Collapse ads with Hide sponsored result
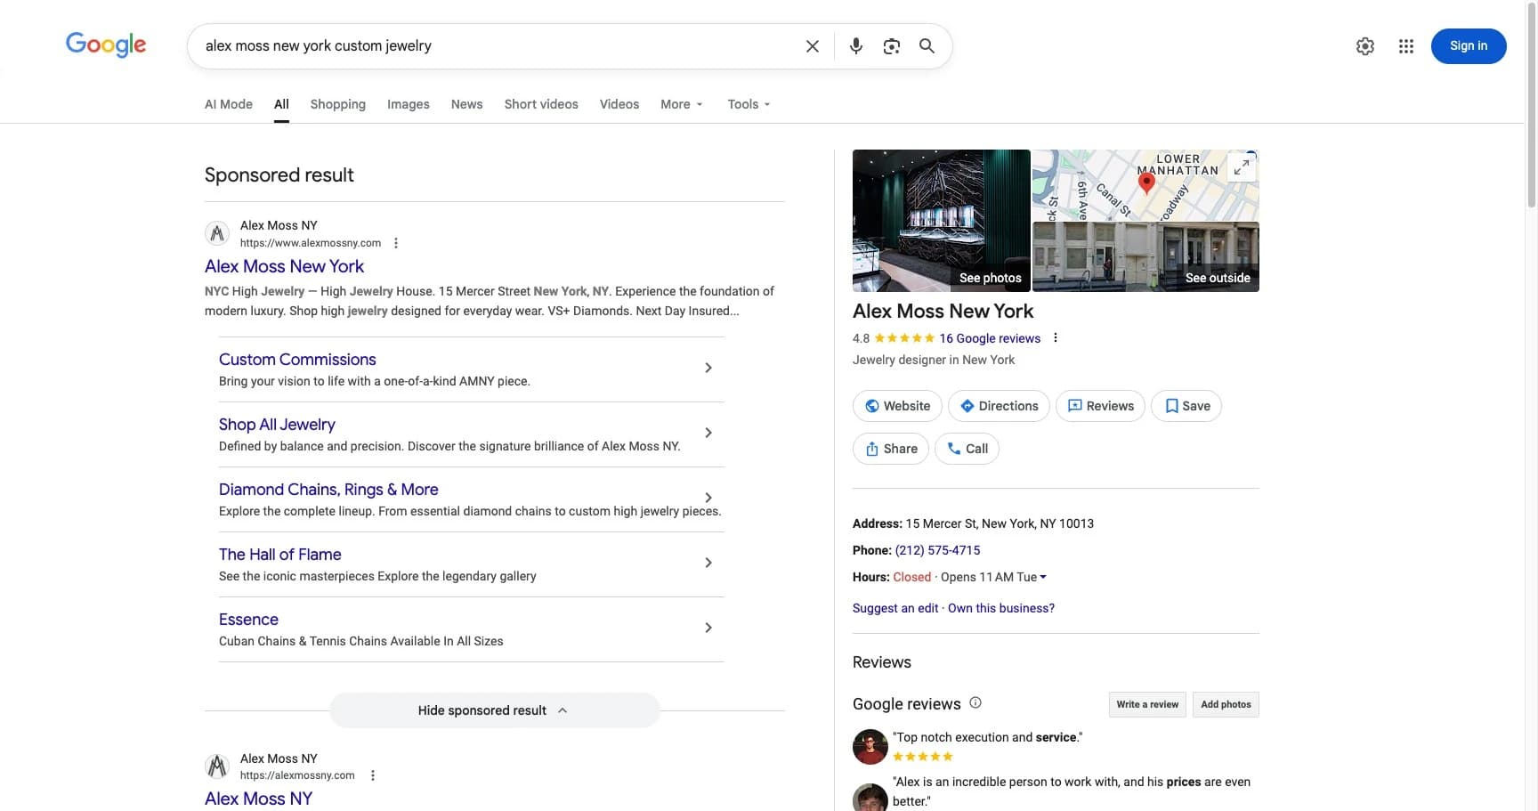The width and height of the screenshot is (1538, 811). [494, 710]
